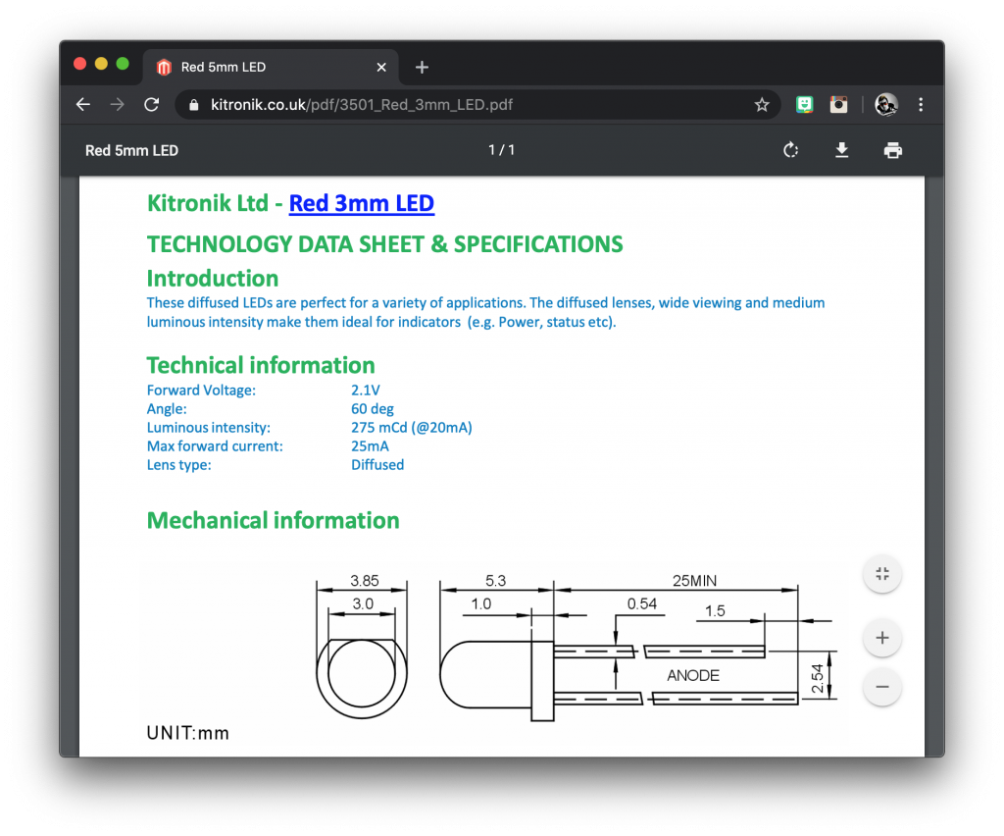Click the 0.54 dimension label
The image size is (1004, 836).
[642, 603]
